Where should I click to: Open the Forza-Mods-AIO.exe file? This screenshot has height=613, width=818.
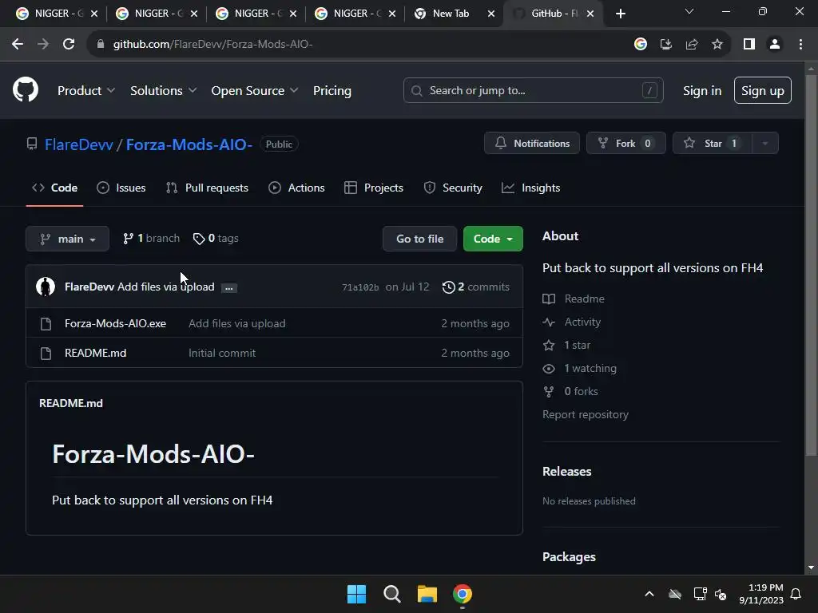(115, 323)
